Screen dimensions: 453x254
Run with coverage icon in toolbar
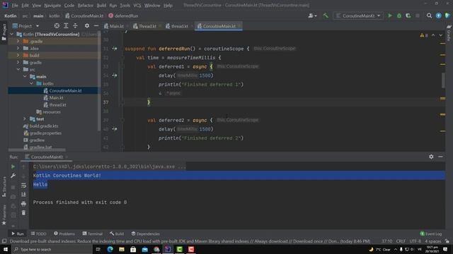[408, 16]
